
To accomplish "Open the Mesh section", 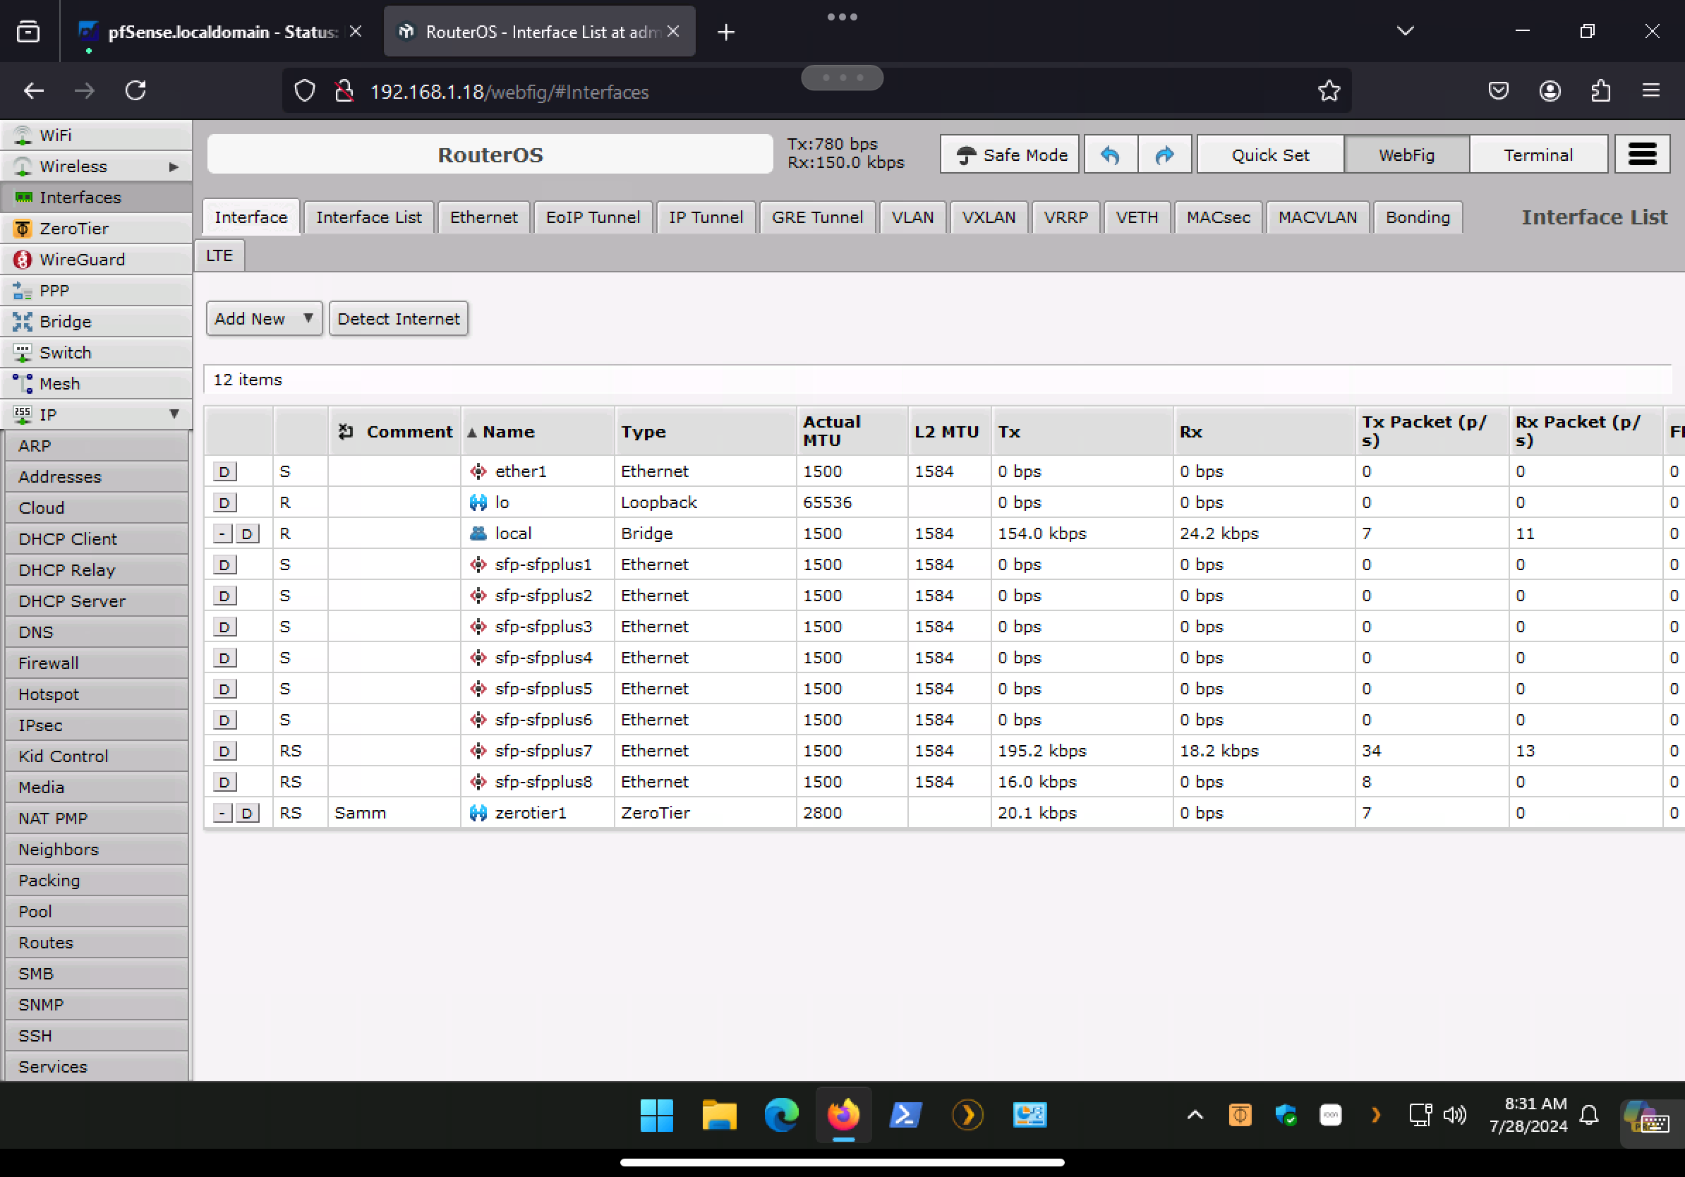I will pos(59,383).
